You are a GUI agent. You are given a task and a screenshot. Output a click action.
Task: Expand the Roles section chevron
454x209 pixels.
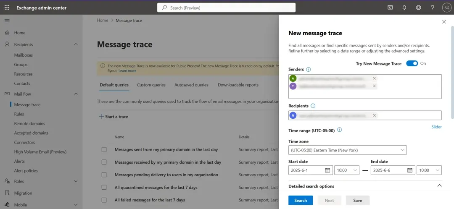click(76, 181)
